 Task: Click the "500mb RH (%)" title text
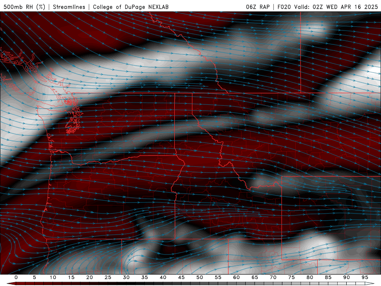coord(24,7)
